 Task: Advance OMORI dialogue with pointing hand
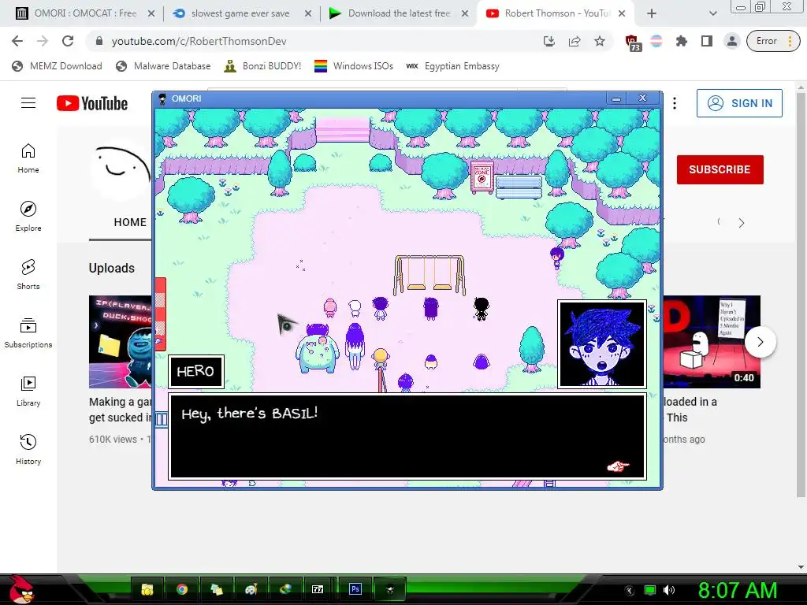618,466
